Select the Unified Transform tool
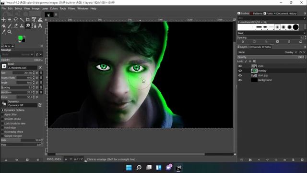The image size is (307, 173). tap(34, 19)
